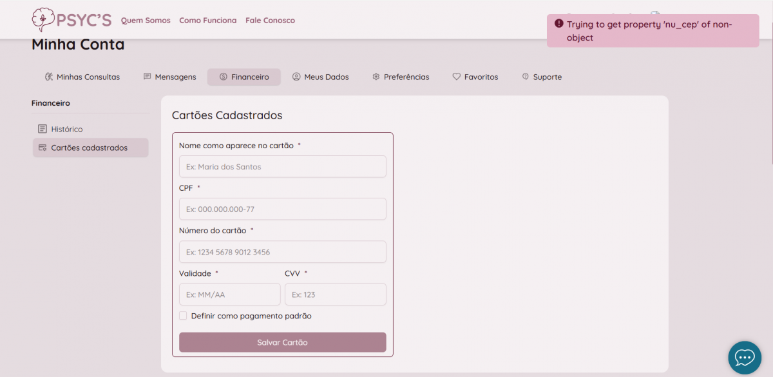This screenshot has width=773, height=377.
Task: Click into the CVV input field
Action: (x=335, y=295)
